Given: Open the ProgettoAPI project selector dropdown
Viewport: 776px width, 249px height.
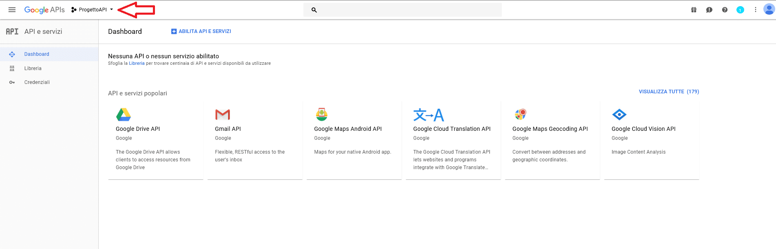Looking at the screenshot, I should pos(92,10).
